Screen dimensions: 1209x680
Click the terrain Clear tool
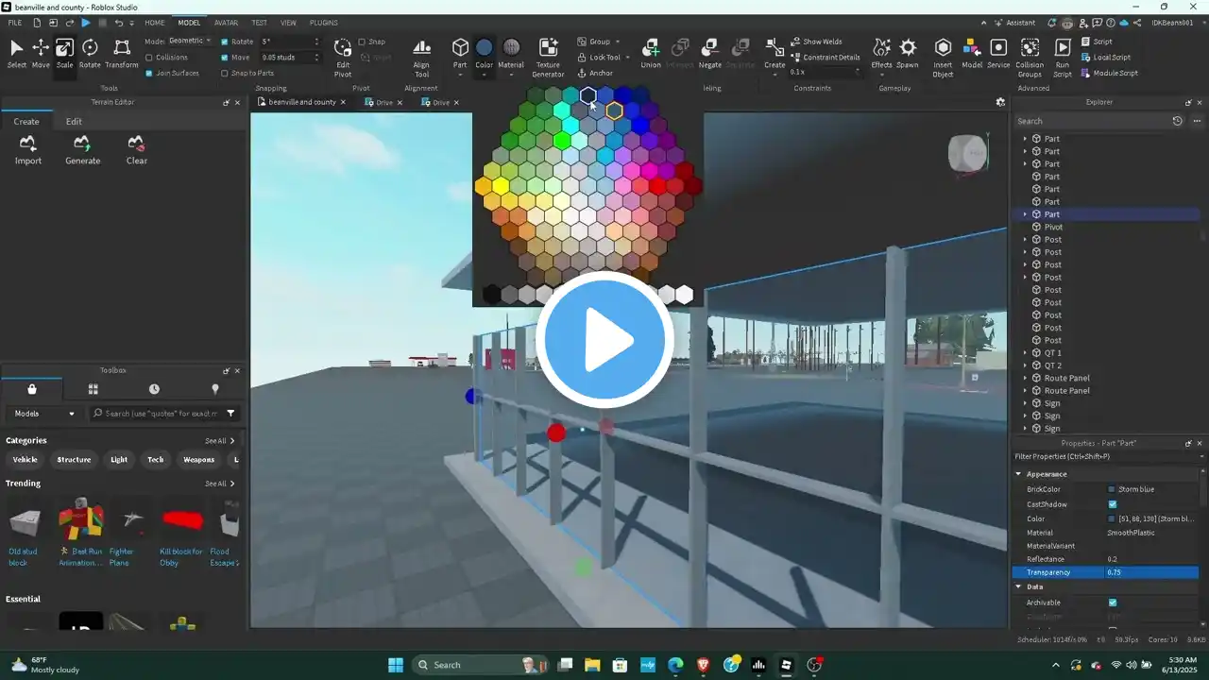tap(137, 150)
